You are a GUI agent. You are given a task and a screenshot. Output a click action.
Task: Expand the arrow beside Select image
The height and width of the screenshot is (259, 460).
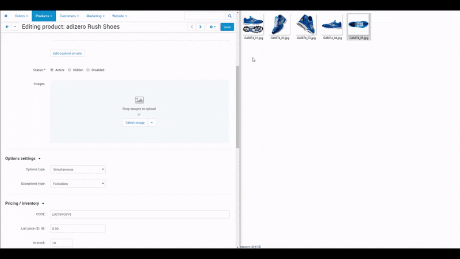click(x=152, y=123)
